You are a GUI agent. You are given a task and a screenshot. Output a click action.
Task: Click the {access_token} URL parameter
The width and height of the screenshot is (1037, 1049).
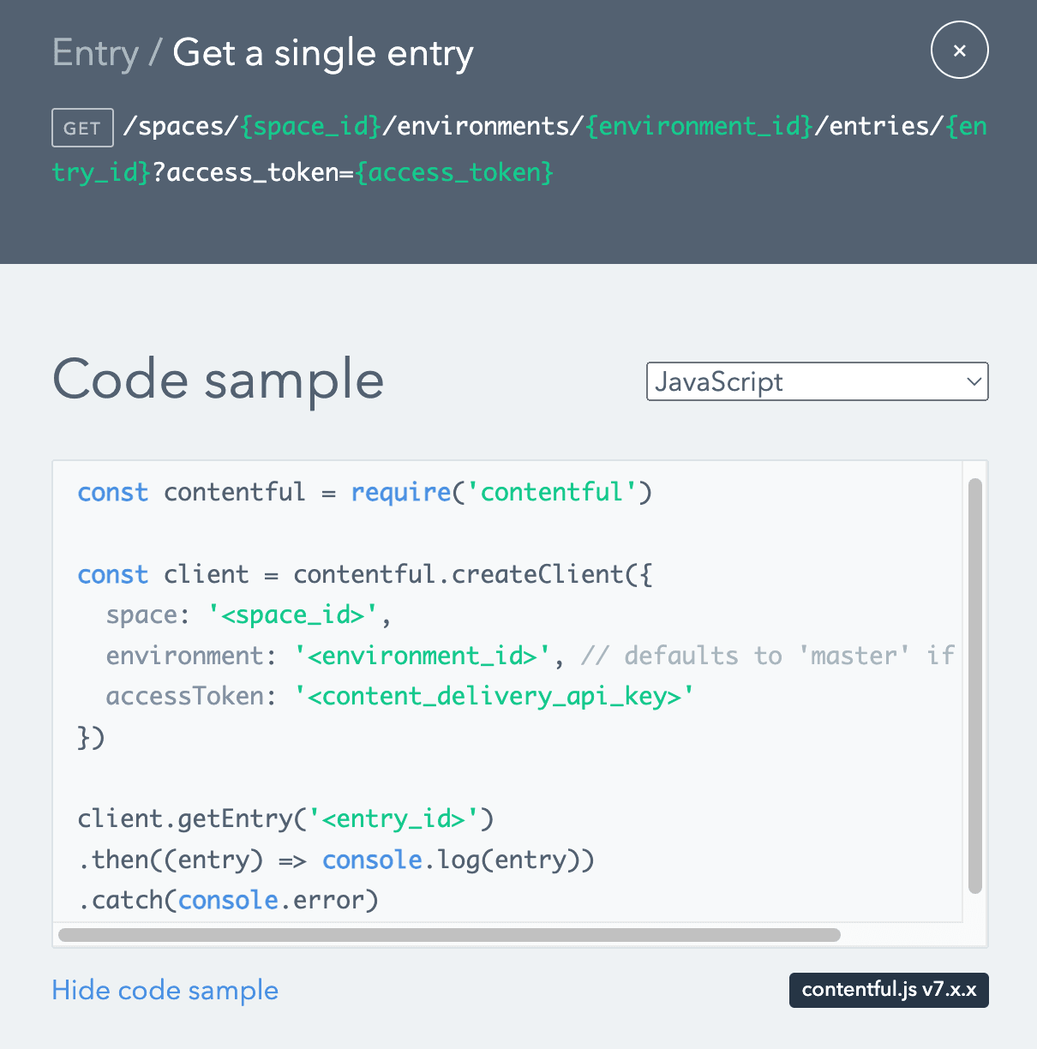tap(454, 173)
